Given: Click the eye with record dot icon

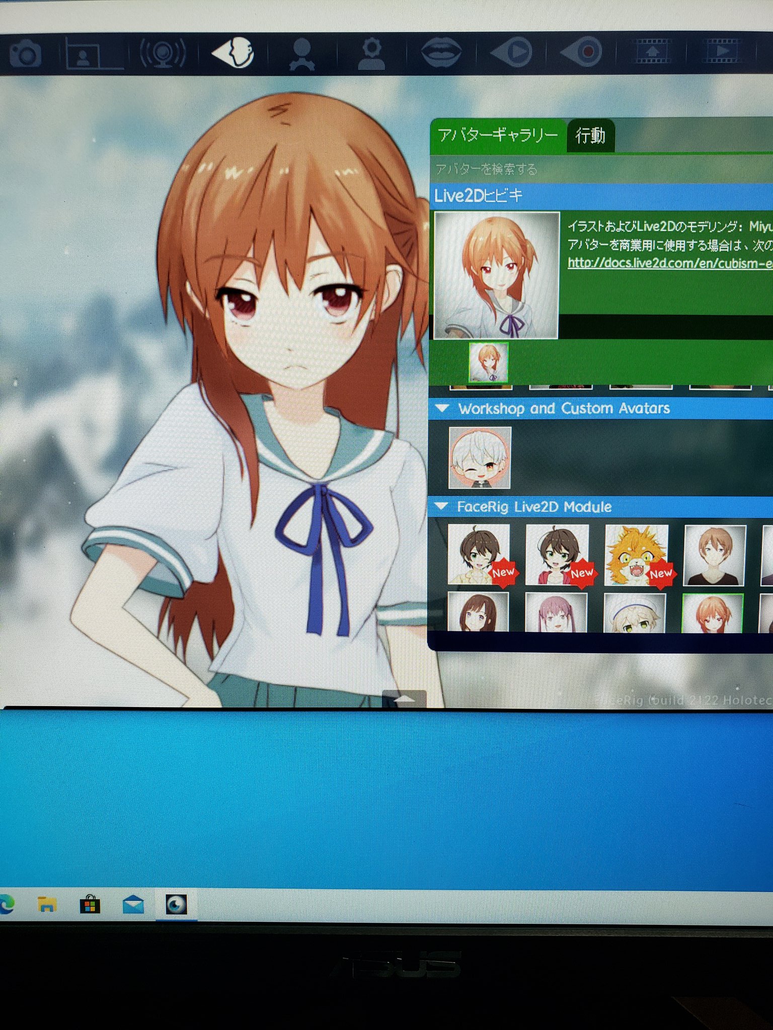Looking at the screenshot, I should [x=582, y=52].
